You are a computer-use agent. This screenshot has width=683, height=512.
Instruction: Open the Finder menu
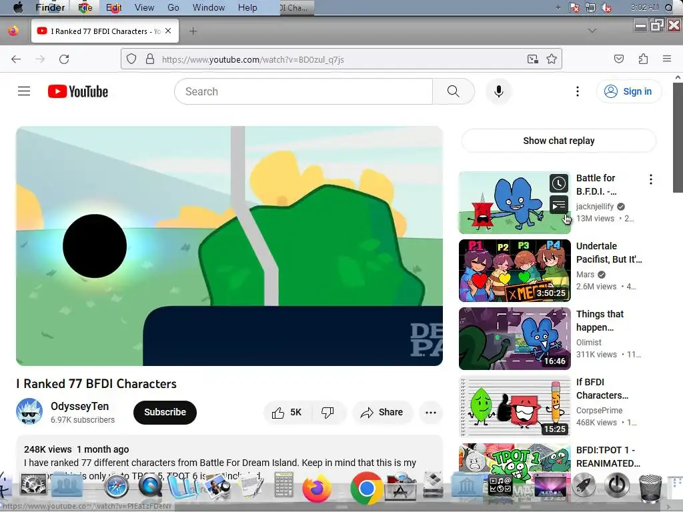click(x=50, y=7)
